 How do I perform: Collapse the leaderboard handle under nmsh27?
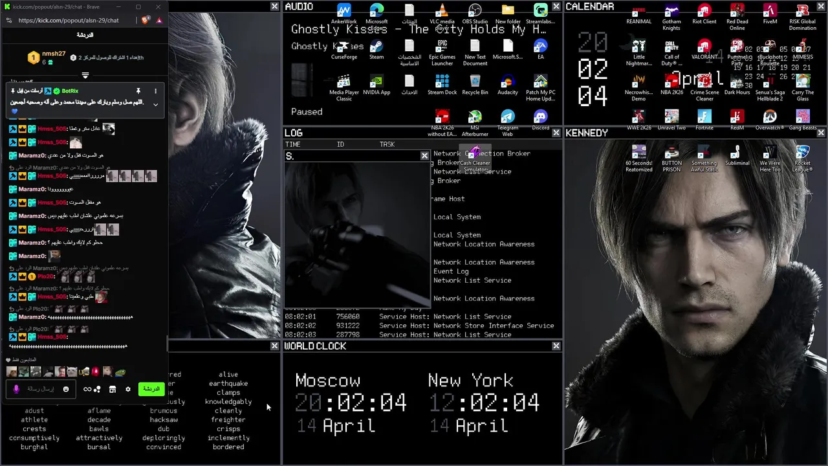[85, 76]
